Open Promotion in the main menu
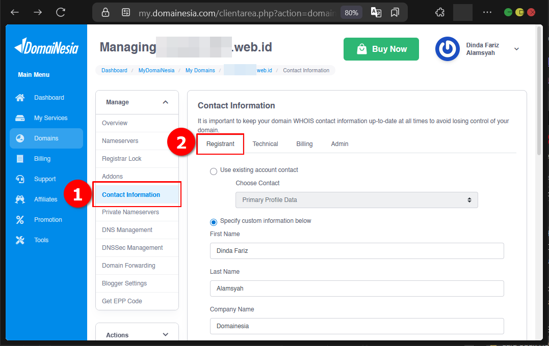This screenshot has width=549, height=346. [48, 219]
